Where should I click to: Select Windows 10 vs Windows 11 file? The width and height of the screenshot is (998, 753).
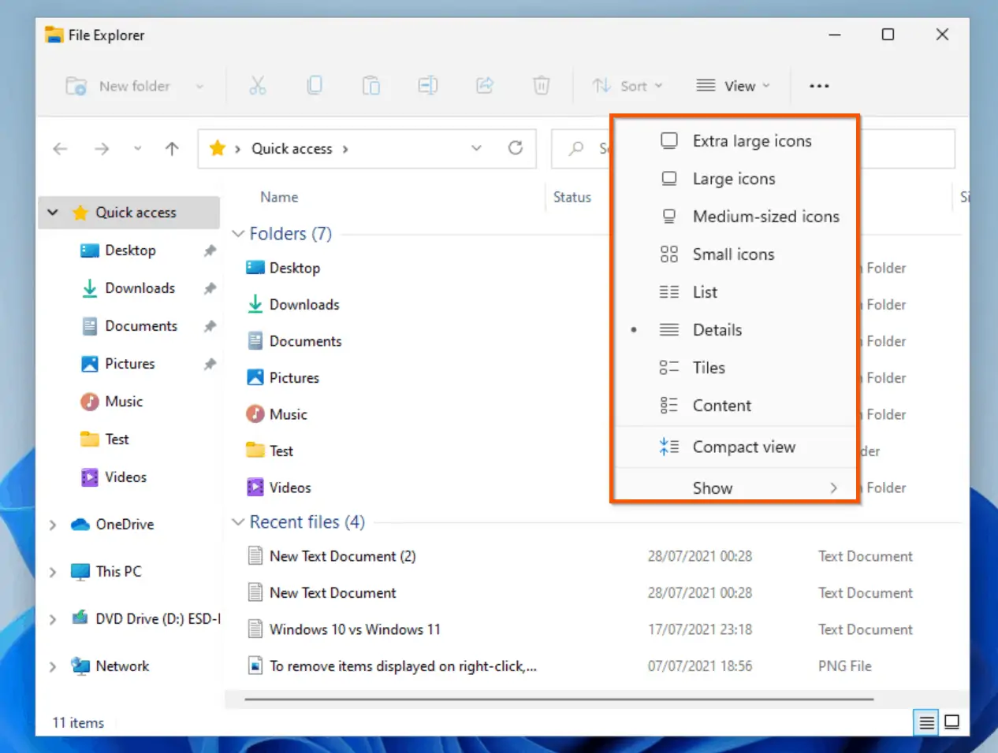[355, 629]
